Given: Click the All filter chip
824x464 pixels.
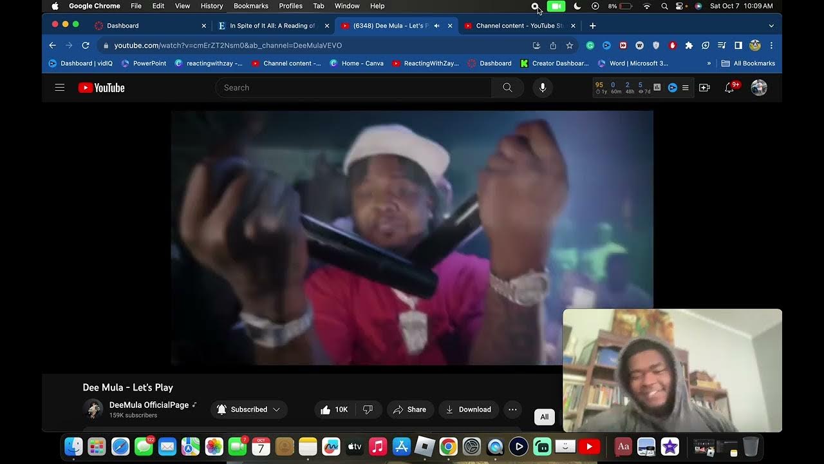Looking at the screenshot, I should [545, 417].
